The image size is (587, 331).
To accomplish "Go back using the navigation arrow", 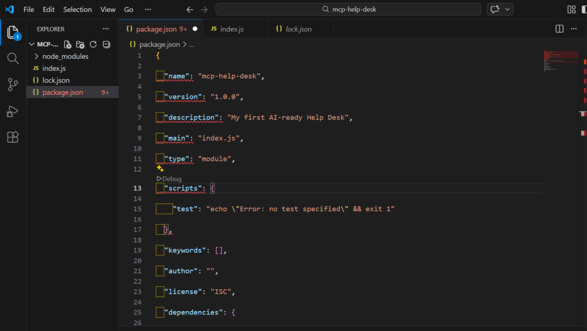I will [190, 9].
